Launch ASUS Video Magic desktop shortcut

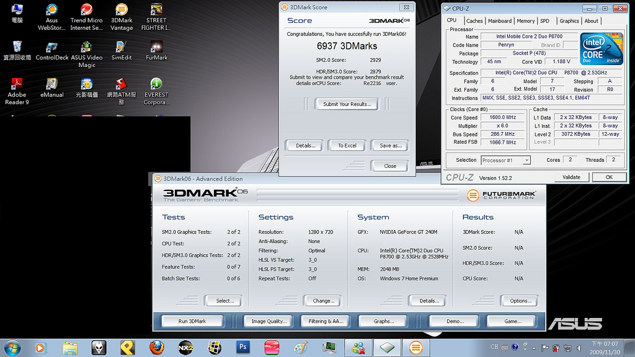click(87, 55)
